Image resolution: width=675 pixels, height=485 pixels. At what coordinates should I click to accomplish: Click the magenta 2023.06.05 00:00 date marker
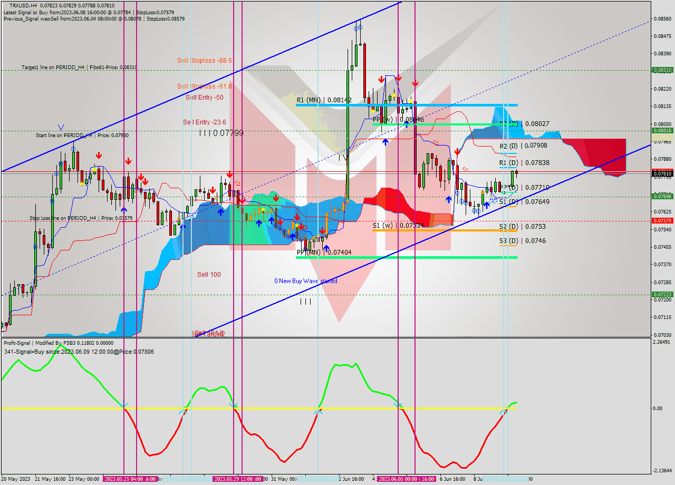(x=399, y=479)
